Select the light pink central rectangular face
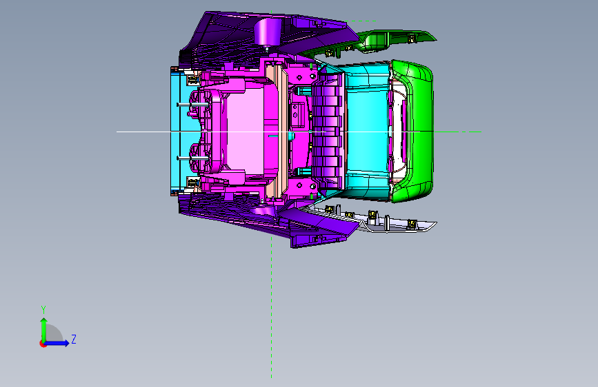The image size is (598, 387). click(245, 132)
